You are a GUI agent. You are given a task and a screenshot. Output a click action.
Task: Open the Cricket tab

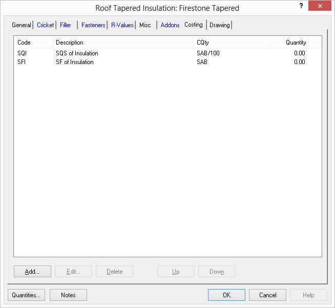click(45, 25)
